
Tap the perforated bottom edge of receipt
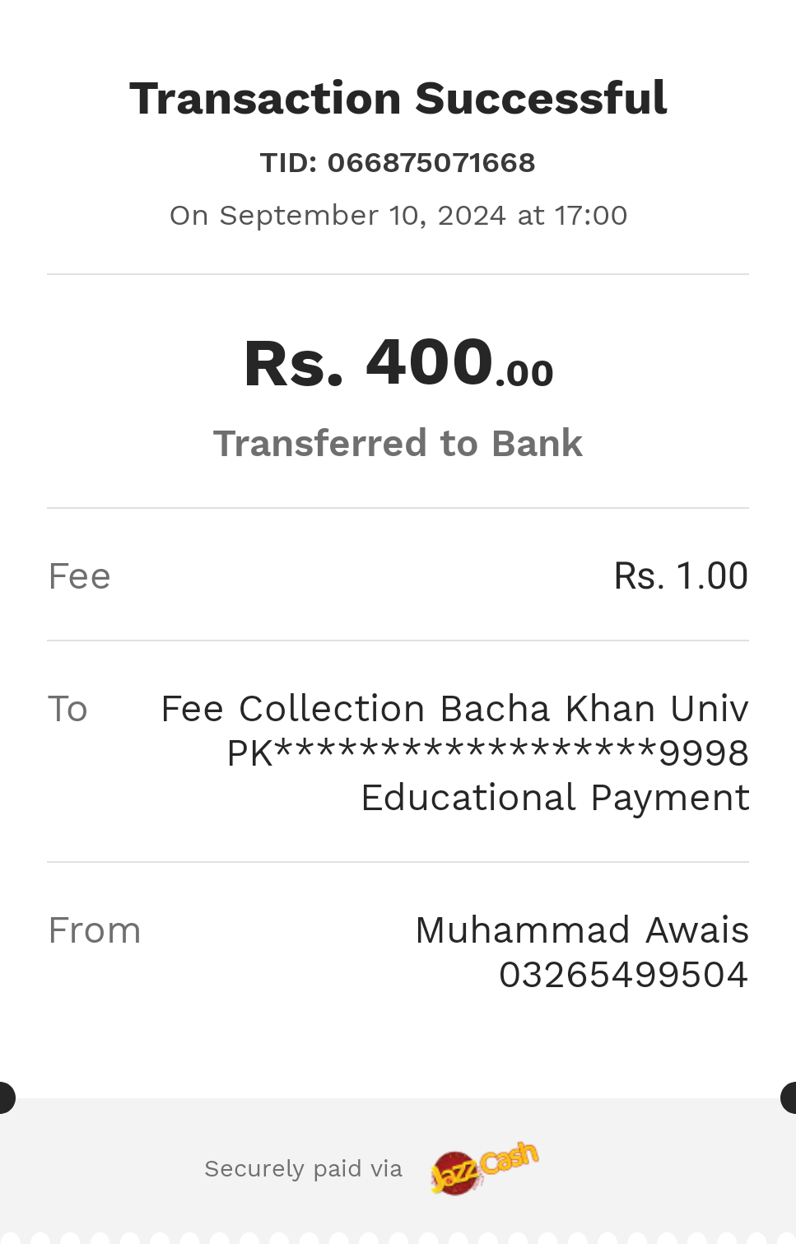pyautogui.click(x=398, y=1237)
